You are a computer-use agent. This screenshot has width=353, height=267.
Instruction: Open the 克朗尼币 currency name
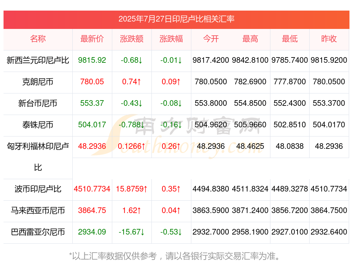tap(38, 82)
